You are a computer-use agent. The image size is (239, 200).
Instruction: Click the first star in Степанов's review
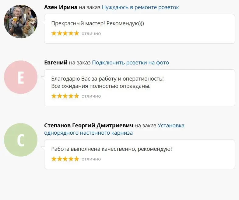tap(54, 159)
